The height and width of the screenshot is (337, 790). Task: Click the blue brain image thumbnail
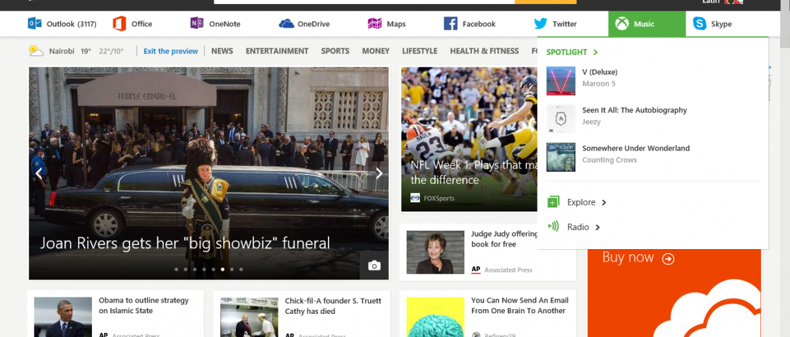[x=435, y=317]
